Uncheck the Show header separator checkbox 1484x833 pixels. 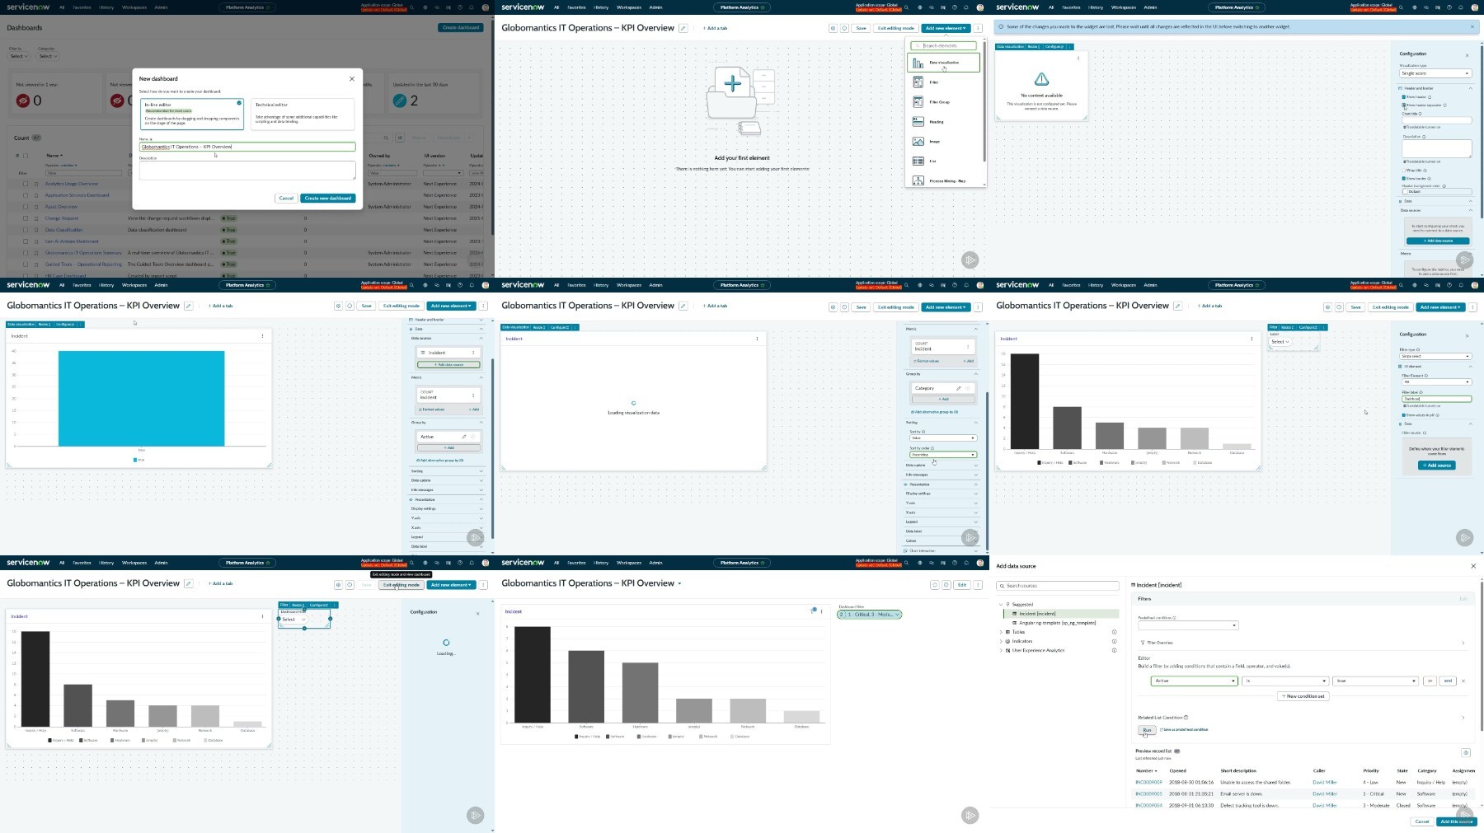point(1404,105)
